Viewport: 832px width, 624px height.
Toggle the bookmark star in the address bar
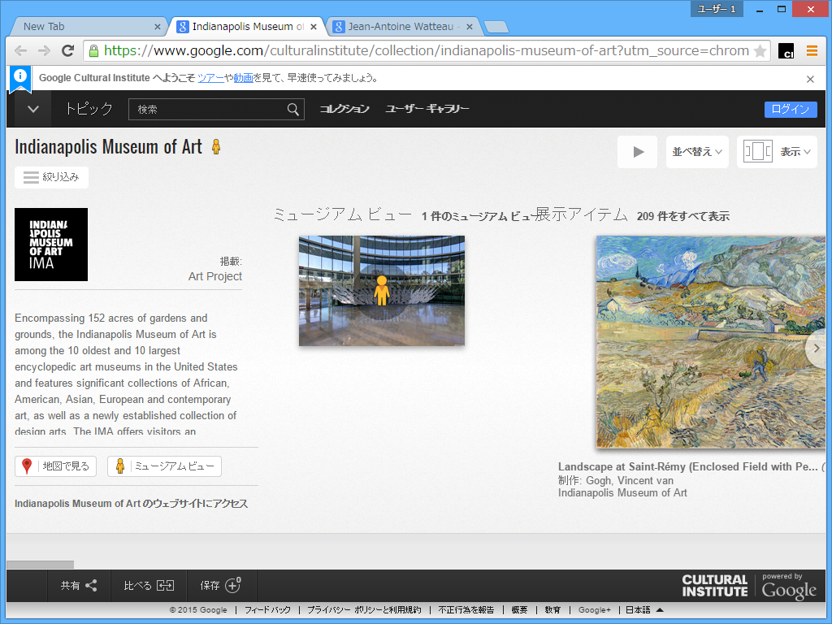tap(761, 50)
